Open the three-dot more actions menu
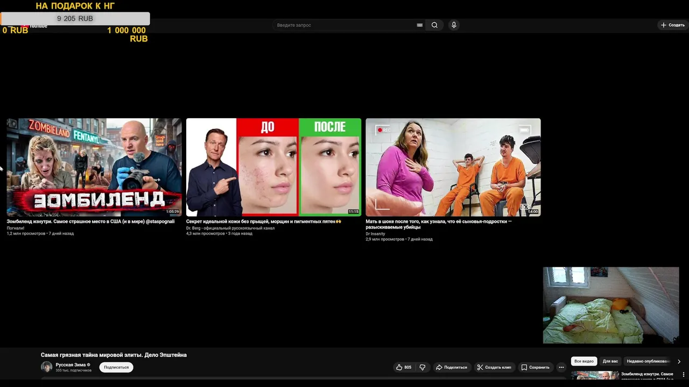 (561, 367)
